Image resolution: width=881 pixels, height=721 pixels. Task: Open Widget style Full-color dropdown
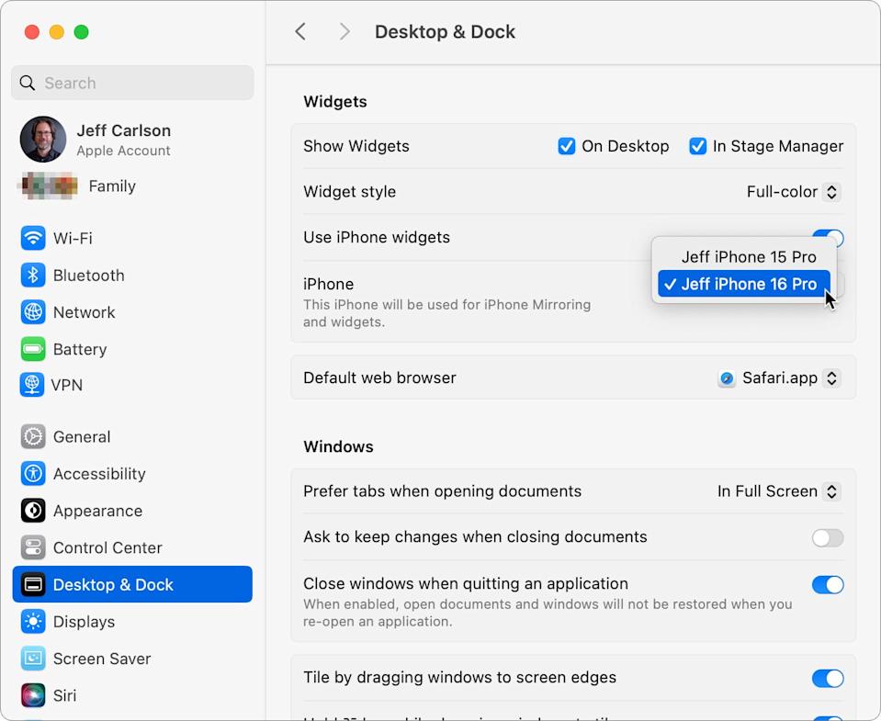(x=794, y=192)
